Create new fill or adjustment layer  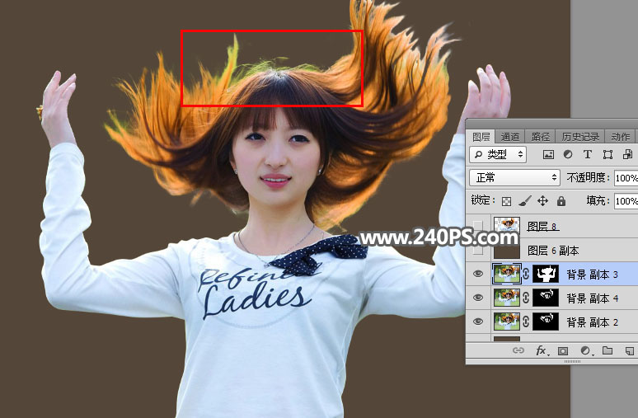585,350
